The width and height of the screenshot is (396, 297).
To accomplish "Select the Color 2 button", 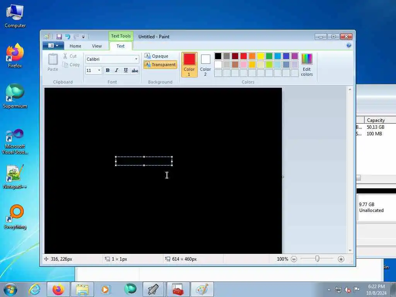I will 205,65.
